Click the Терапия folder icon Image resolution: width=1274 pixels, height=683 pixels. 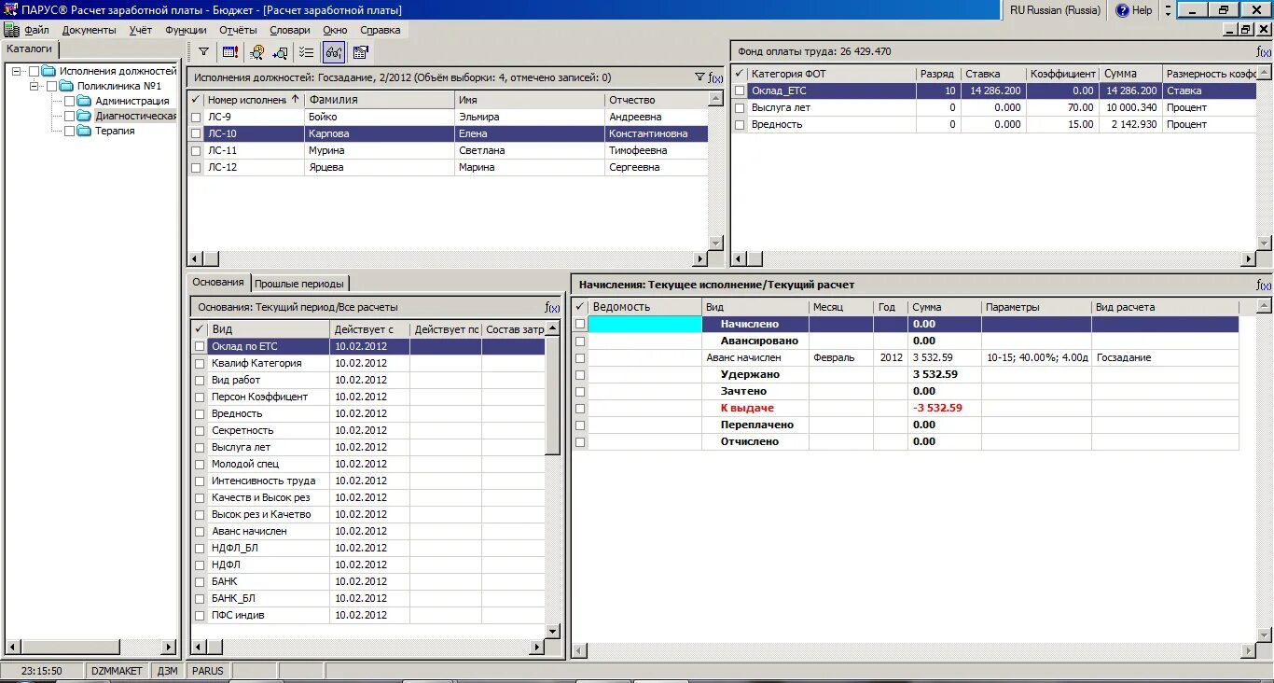[86, 131]
